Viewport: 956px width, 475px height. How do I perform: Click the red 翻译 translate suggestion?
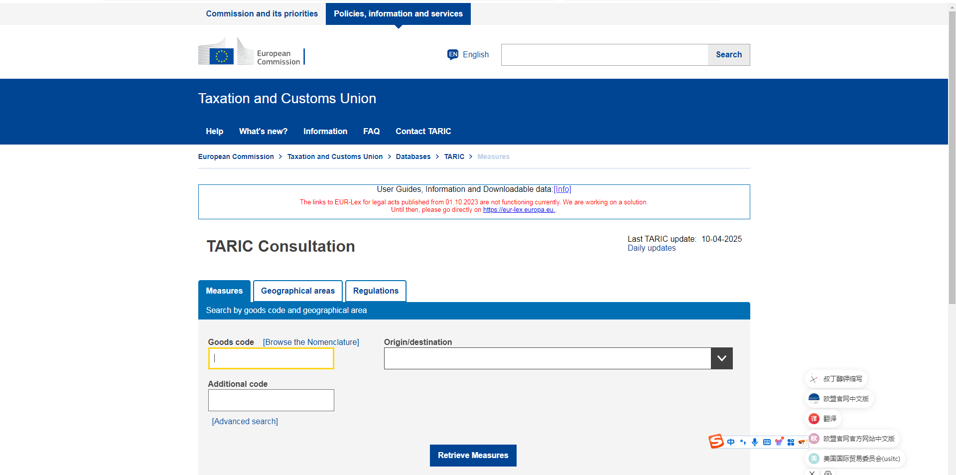coord(823,419)
